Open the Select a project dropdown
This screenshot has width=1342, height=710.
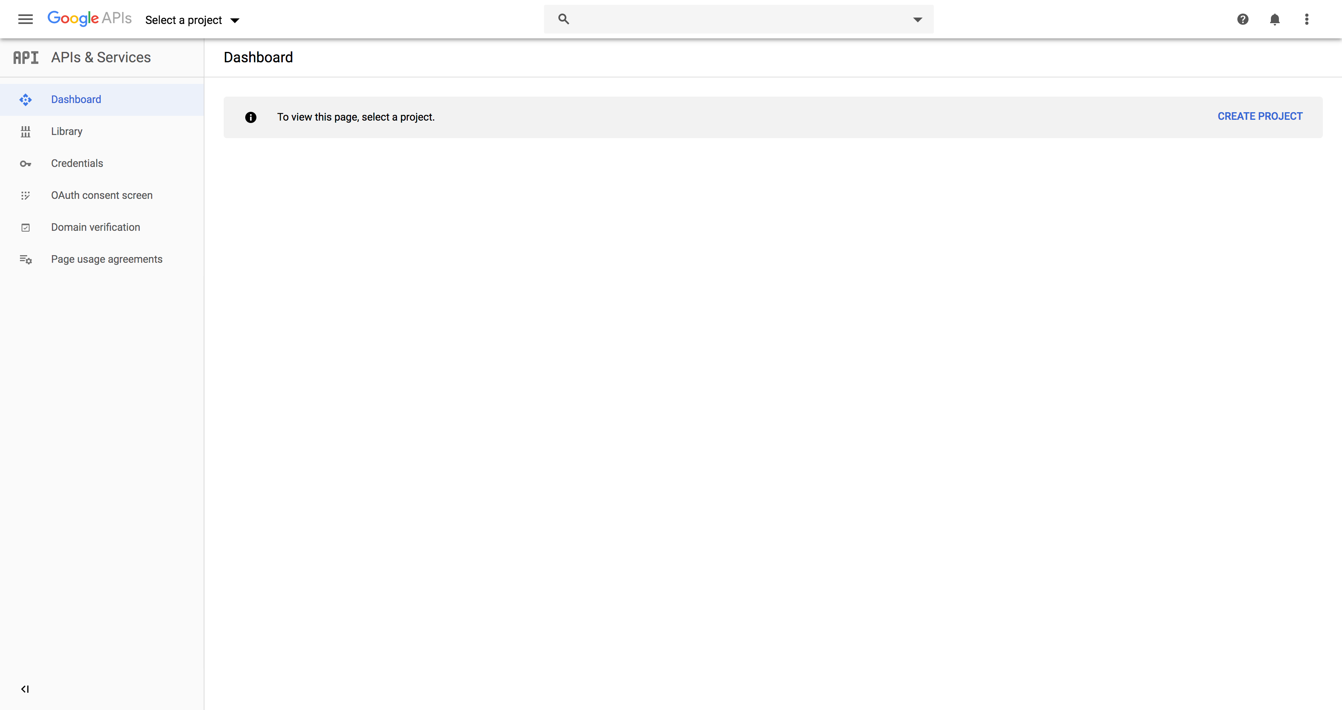(x=192, y=20)
